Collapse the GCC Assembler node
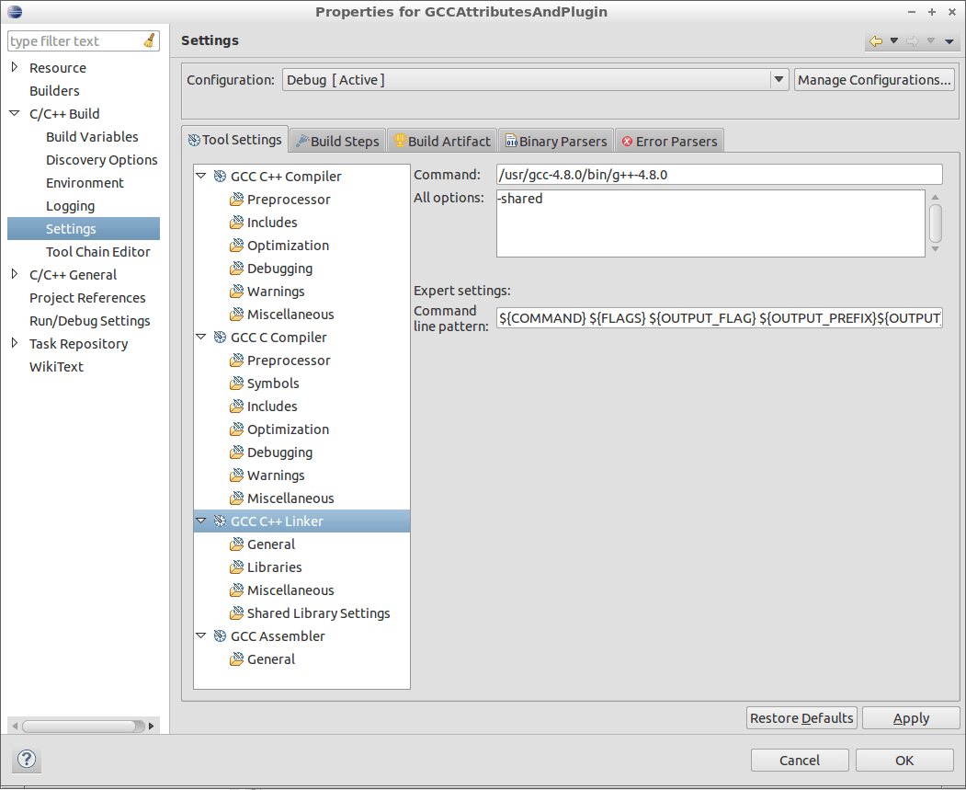The width and height of the screenshot is (966, 790). pos(201,635)
